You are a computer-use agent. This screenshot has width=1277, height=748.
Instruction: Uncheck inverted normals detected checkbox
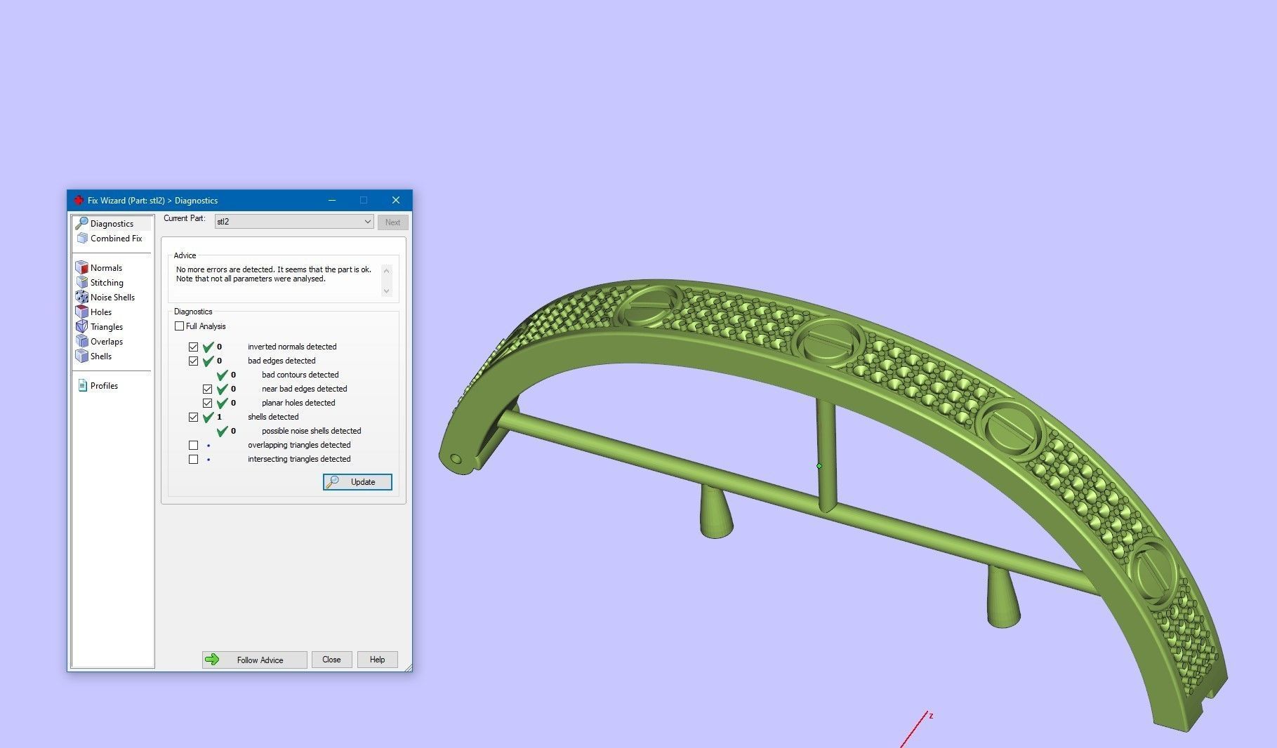[x=193, y=347]
